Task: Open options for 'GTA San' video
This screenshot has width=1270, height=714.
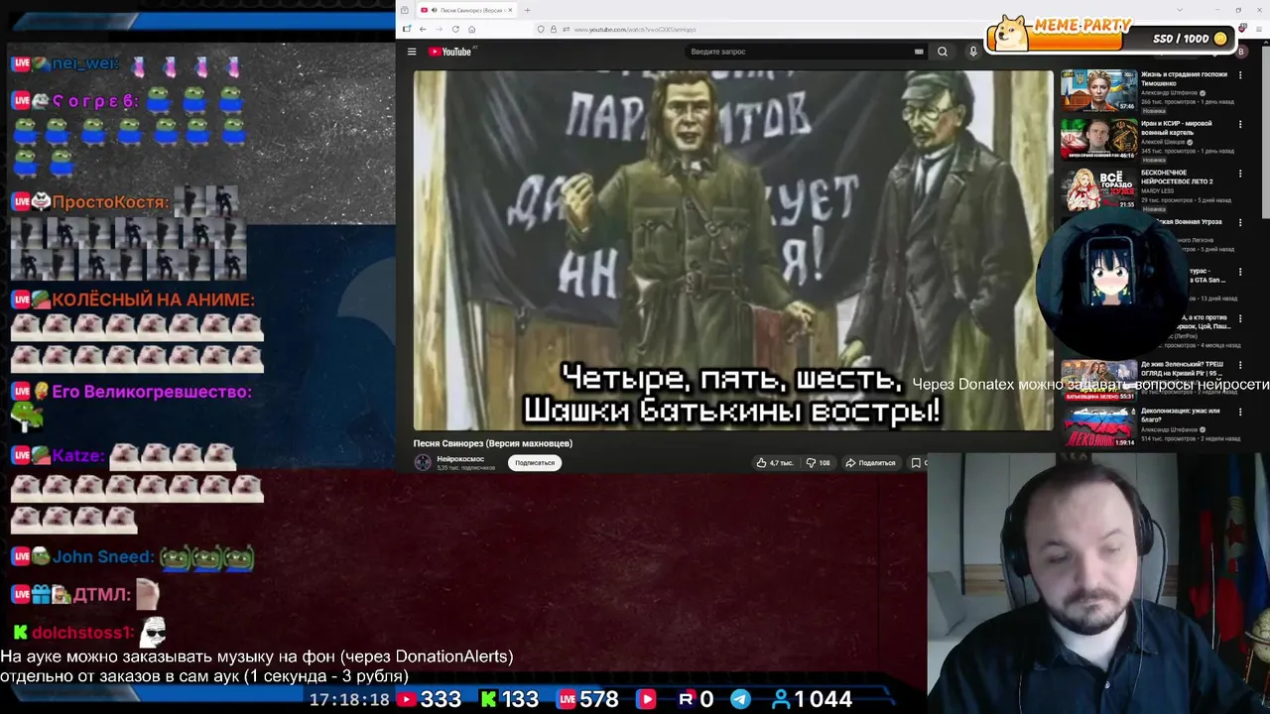Action: tap(1240, 271)
